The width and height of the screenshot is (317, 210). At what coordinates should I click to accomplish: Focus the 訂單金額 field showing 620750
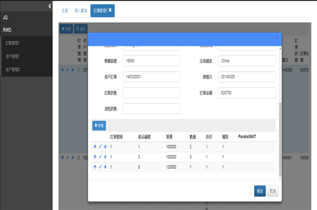(x=247, y=92)
